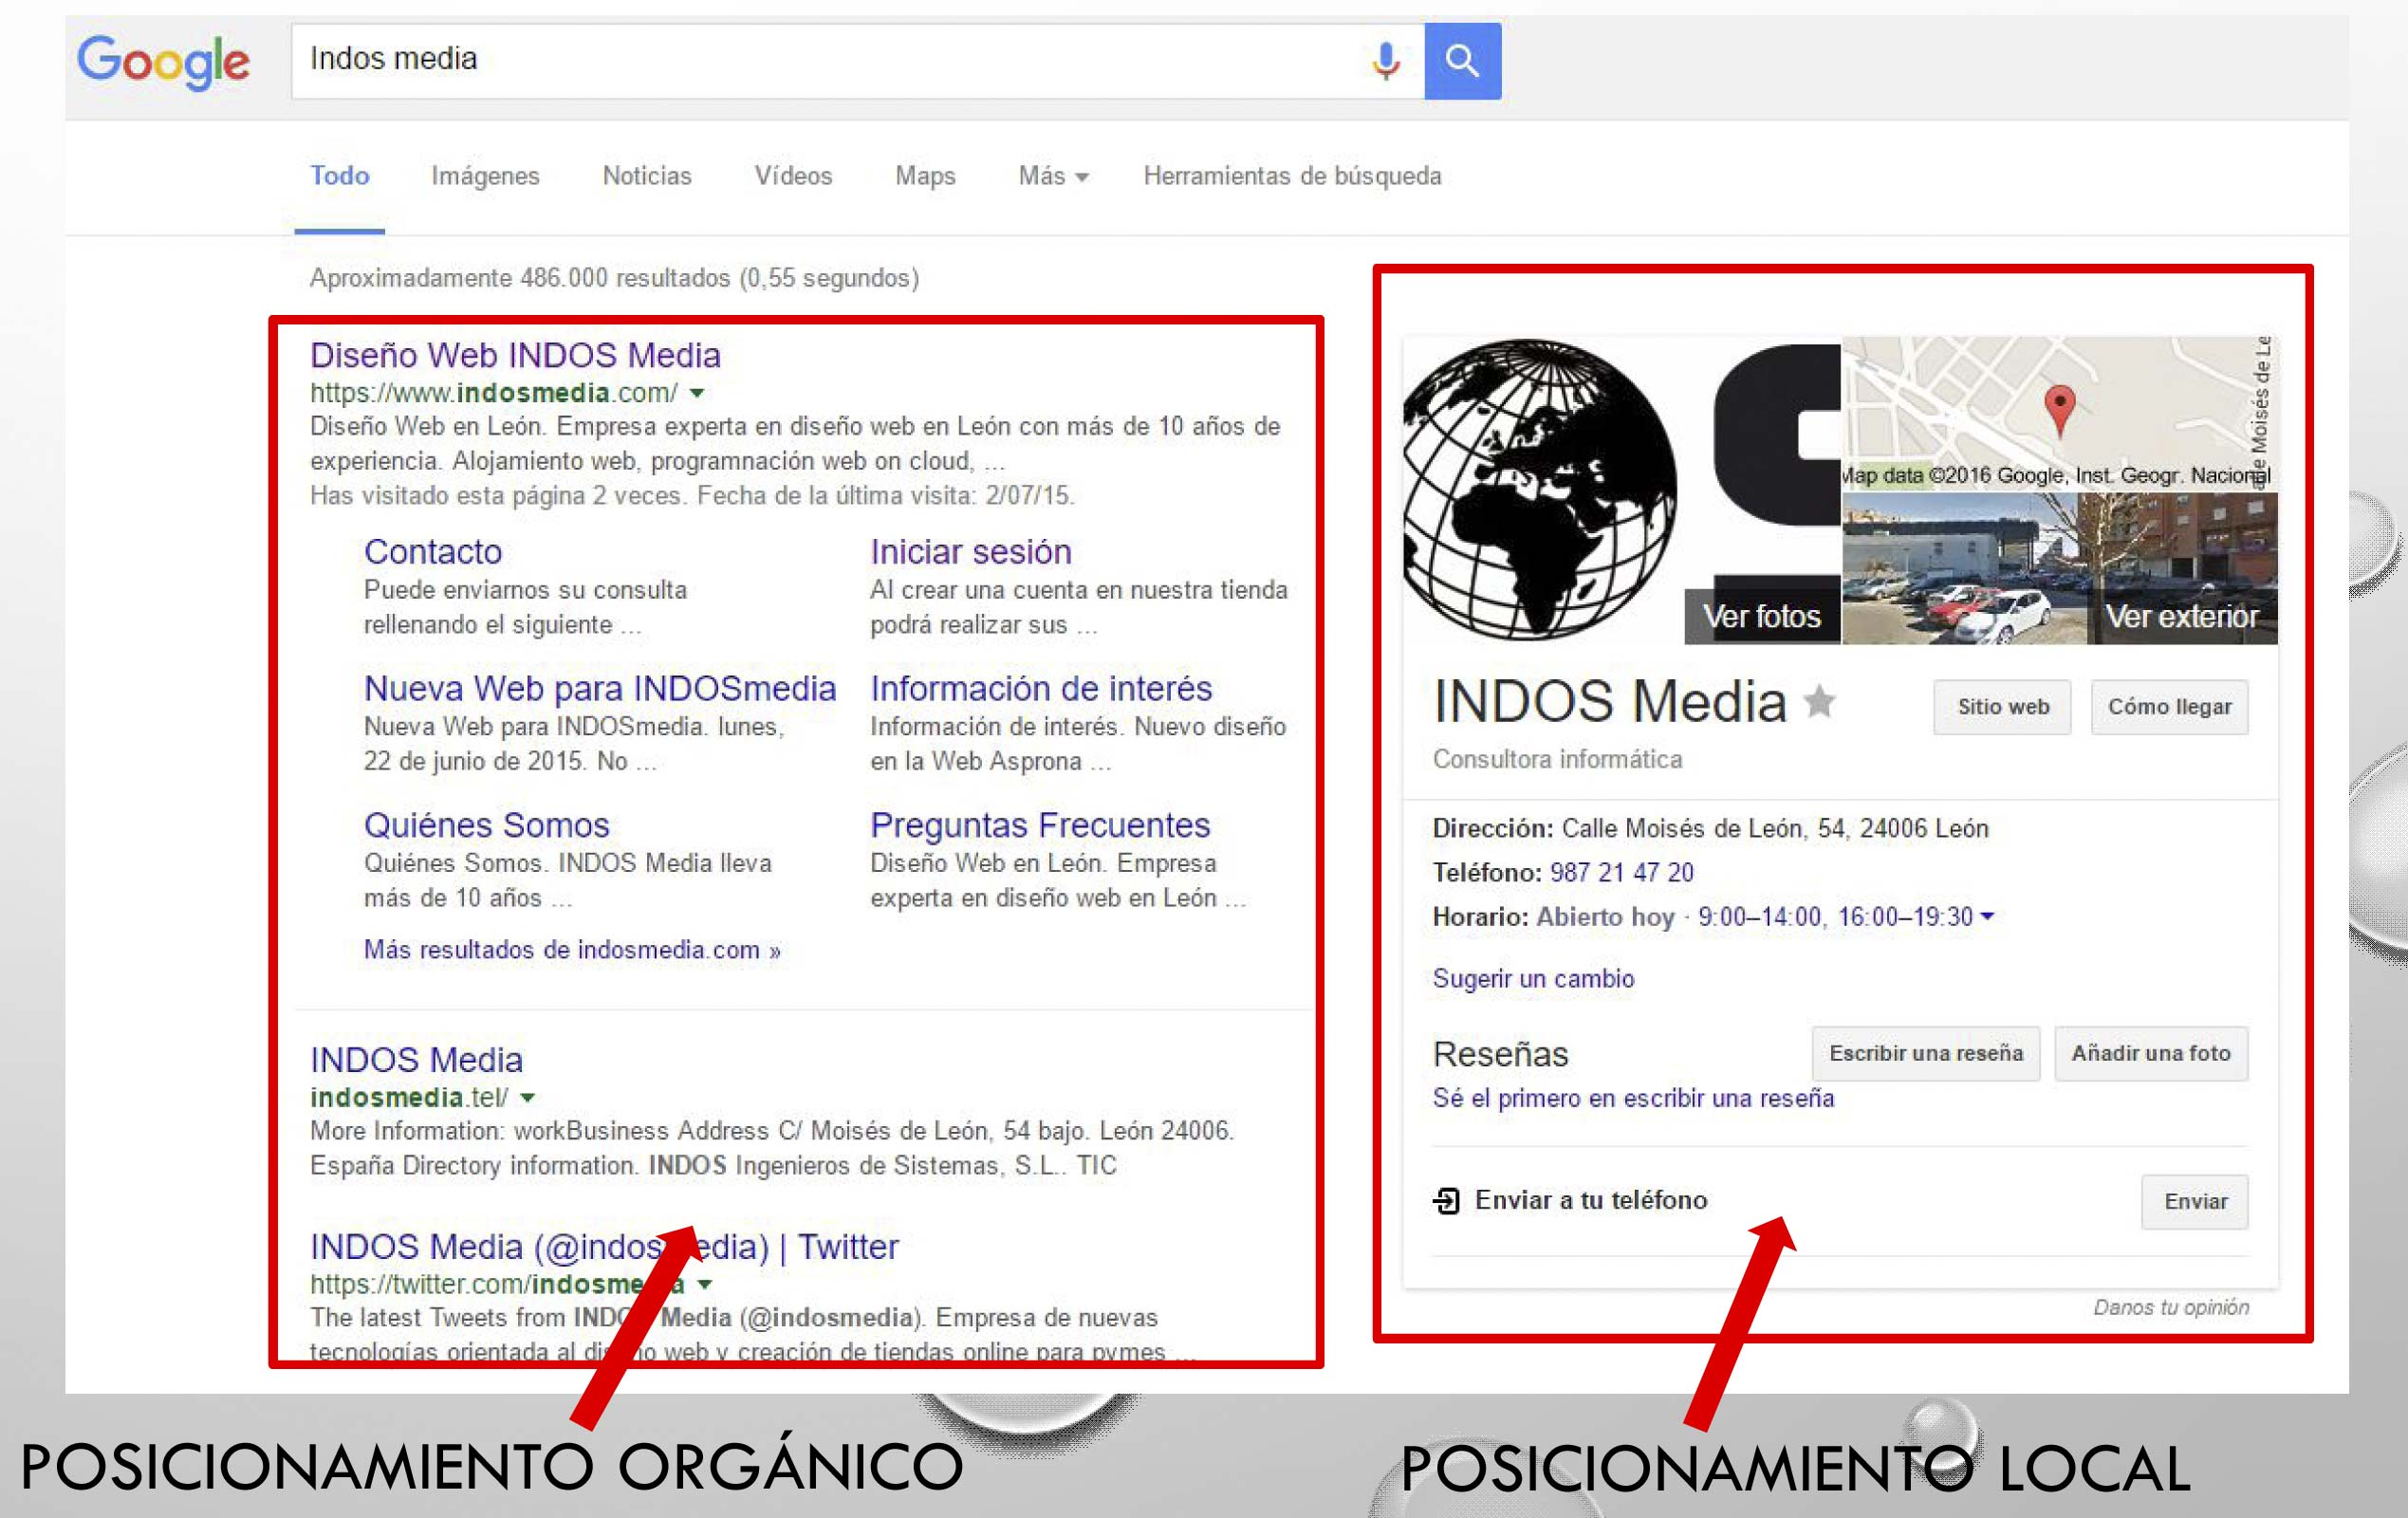
Task: Click the address Calle Moisés de León, 54
Action: [x=1775, y=828]
